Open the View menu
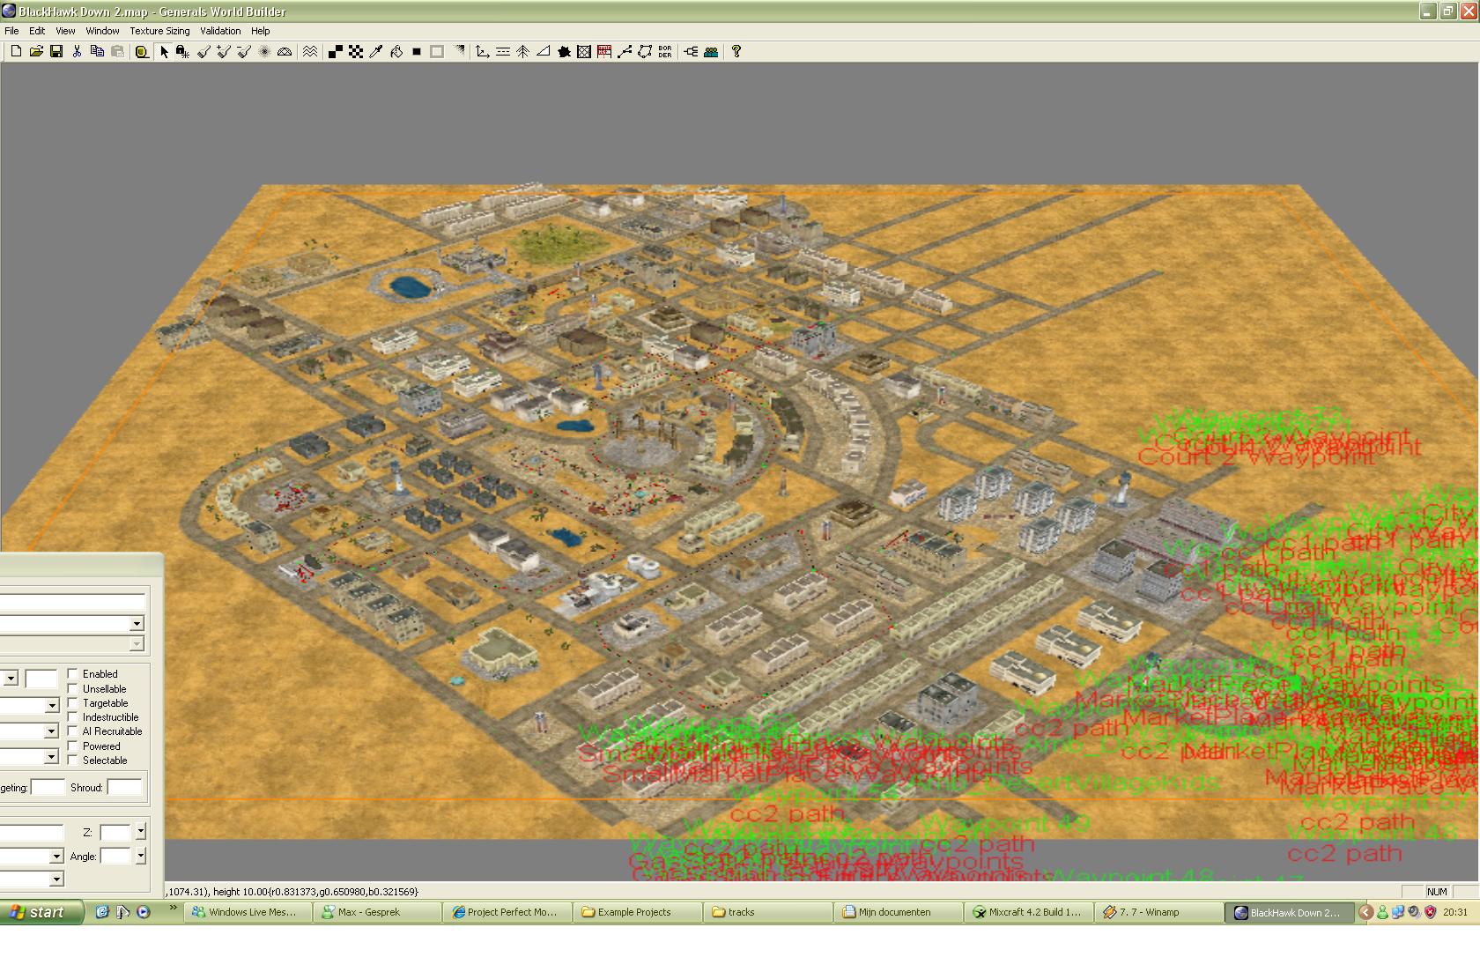Image resolution: width=1480 pixels, height=972 pixels. [x=65, y=31]
